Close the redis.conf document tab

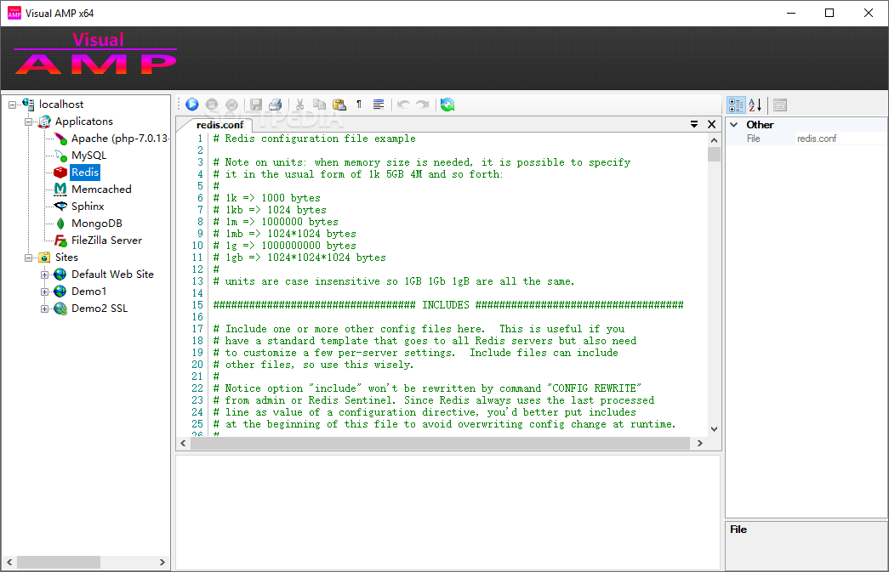click(x=712, y=124)
